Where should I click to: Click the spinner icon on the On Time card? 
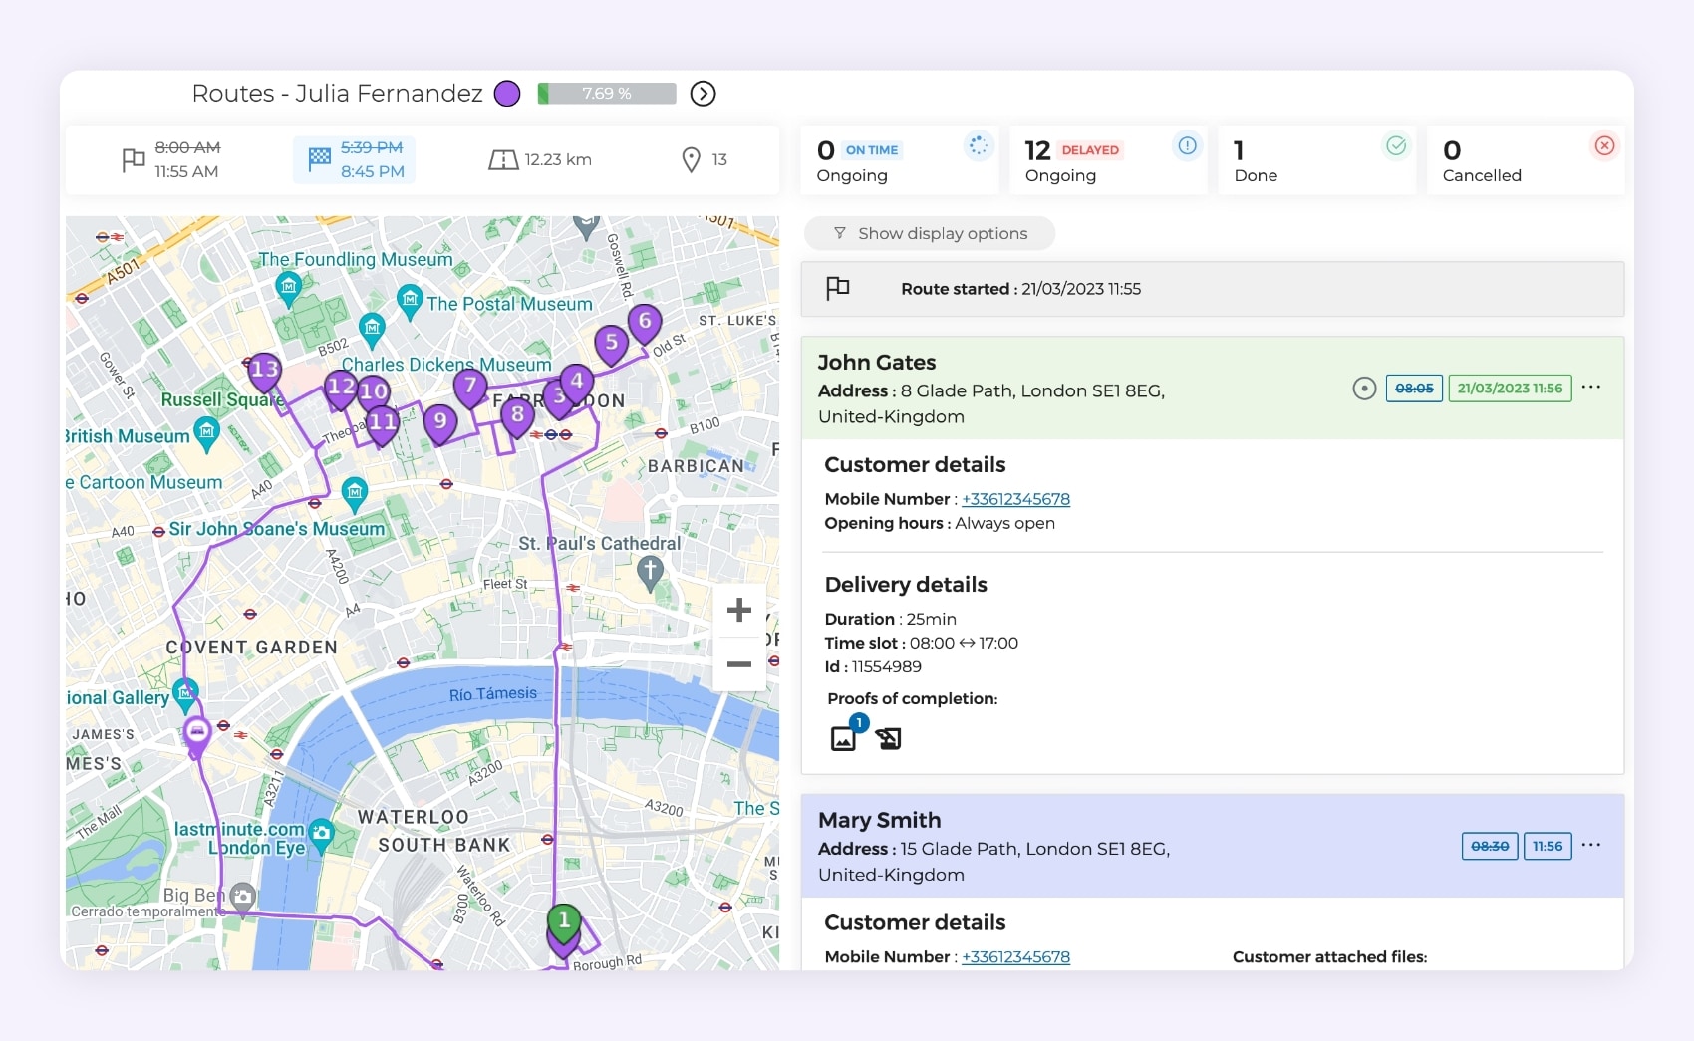(x=978, y=146)
